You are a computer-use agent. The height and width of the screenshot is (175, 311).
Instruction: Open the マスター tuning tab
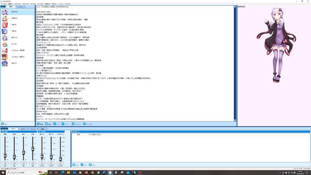click(13, 129)
